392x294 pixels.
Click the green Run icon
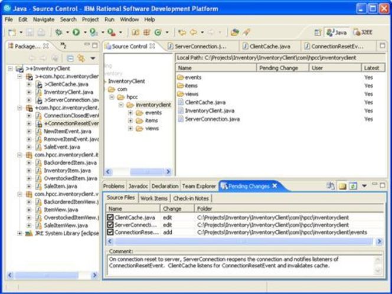76,32
